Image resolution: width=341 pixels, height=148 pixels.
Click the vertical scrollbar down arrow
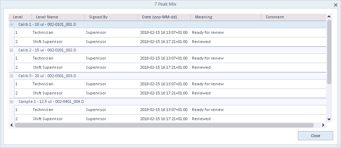[329, 119]
